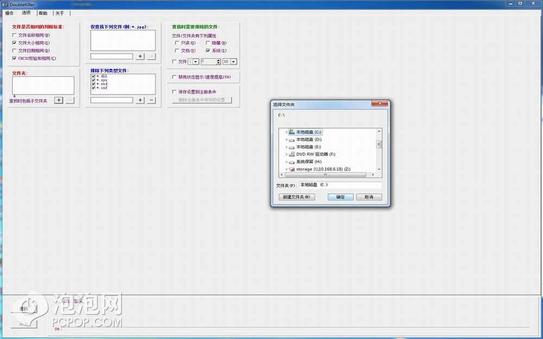This screenshot has height=339, width=543.
Task: Expand the 本地磁盘 (C:) tree node
Action: pos(286,132)
